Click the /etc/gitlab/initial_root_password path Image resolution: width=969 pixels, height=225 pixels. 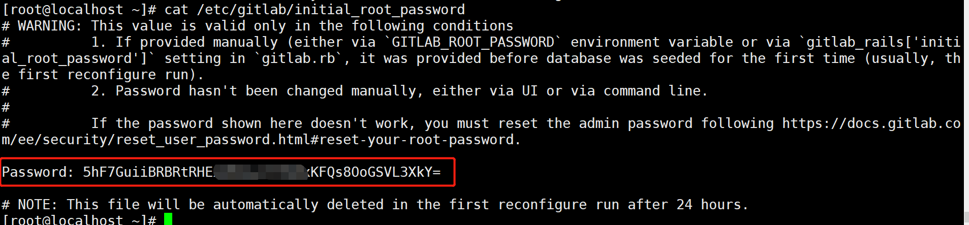click(x=331, y=10)
